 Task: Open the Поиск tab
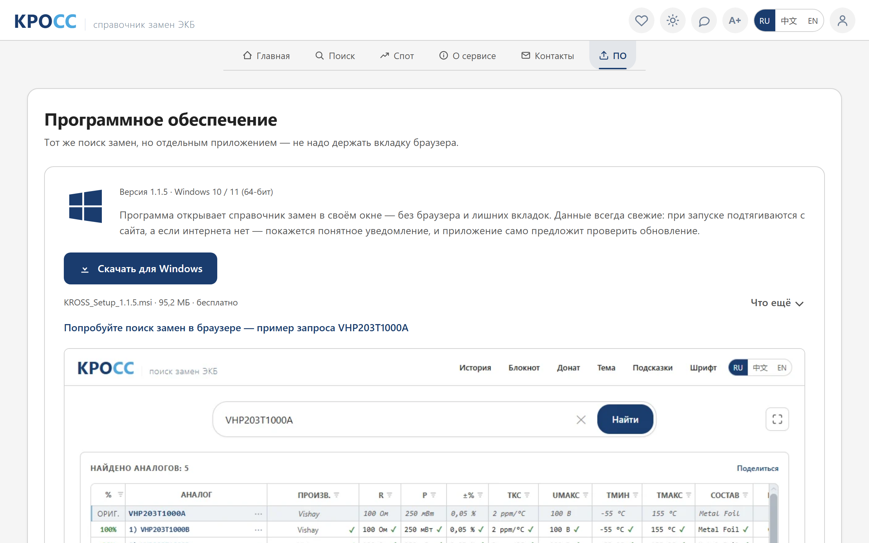pos(335,56)
